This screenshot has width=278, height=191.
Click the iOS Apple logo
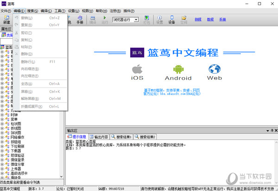click(x=137, y=69)
